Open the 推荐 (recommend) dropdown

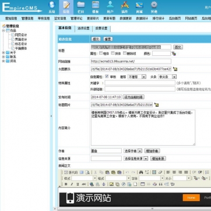pos(137,77)
